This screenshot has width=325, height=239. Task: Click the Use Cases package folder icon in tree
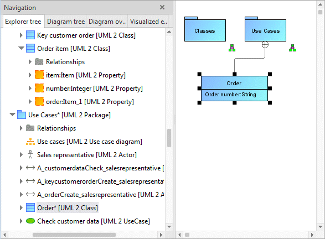click(22, 115)
